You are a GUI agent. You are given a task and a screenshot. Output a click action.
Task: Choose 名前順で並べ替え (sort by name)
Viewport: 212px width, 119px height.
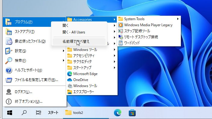[79, 42]
